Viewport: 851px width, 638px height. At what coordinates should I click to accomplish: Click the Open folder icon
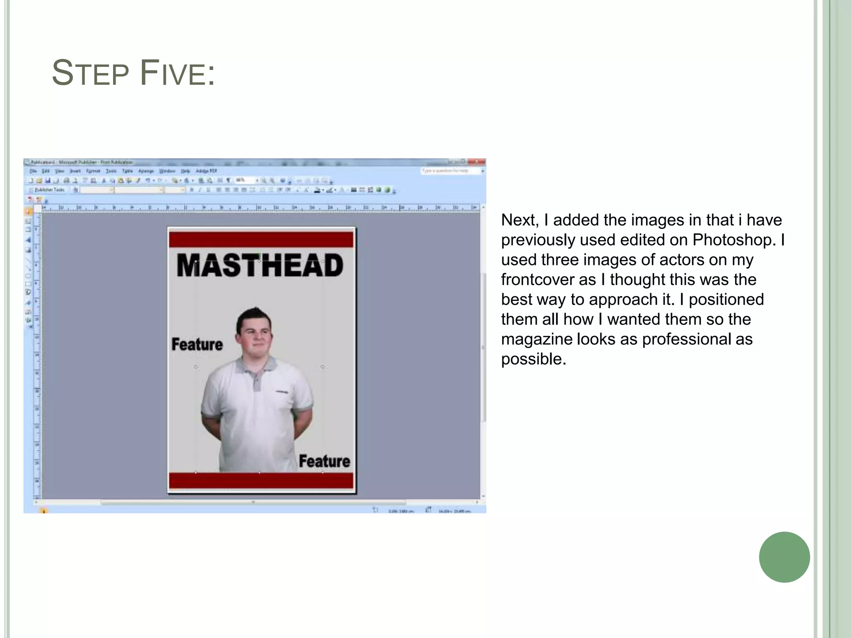(39, 181)
